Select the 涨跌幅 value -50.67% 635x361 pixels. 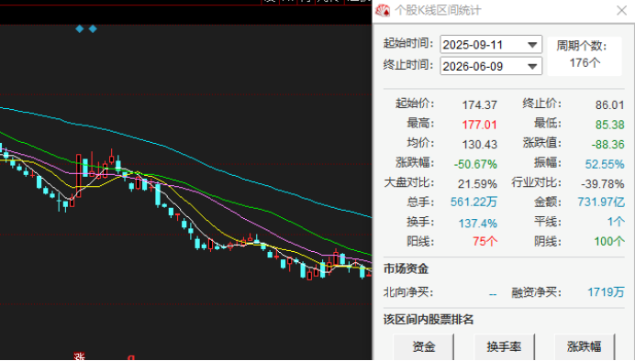coord(475,164)
